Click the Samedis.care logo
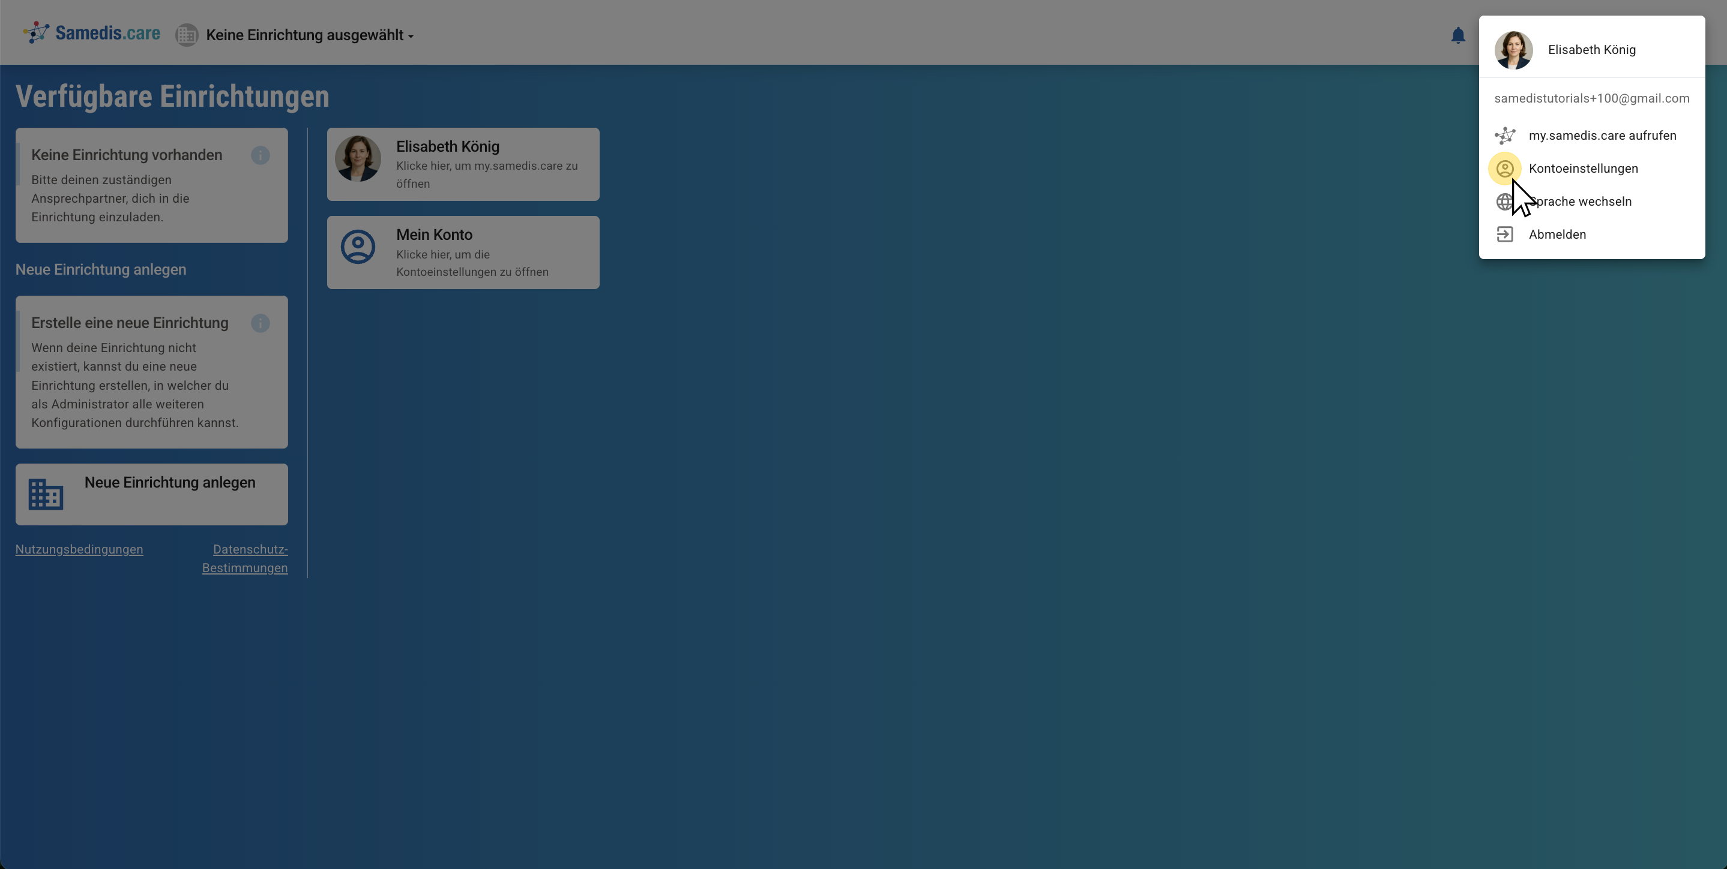Viewport: 1727px width, 869px height. click(x=92, y=33)
